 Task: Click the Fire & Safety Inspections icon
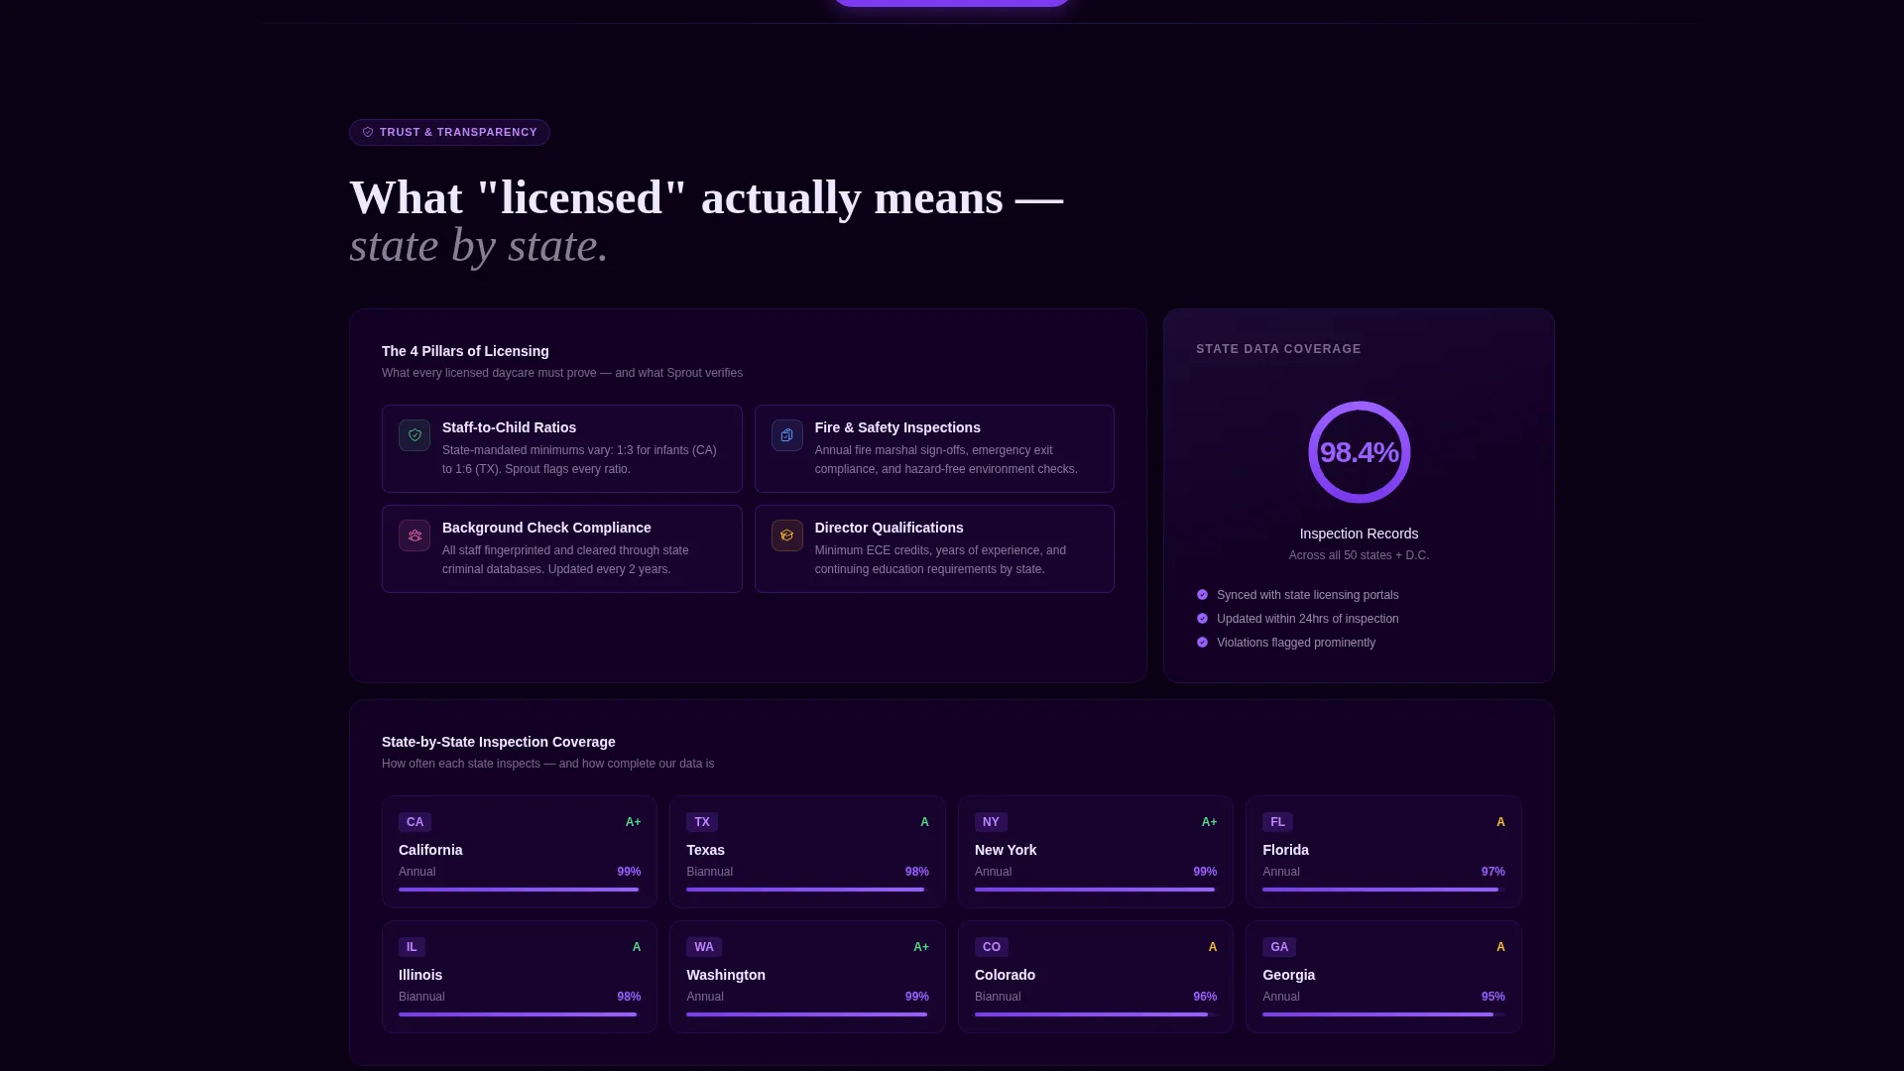[x=787, y=435]
